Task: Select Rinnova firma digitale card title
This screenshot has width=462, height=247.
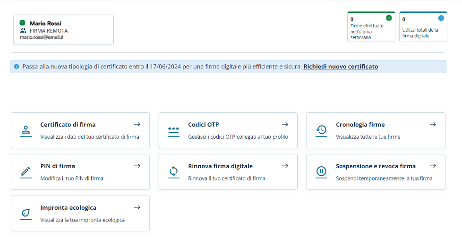Action: click(x=221, y=166)
